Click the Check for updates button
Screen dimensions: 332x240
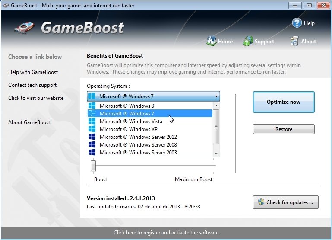coord(286,202)
